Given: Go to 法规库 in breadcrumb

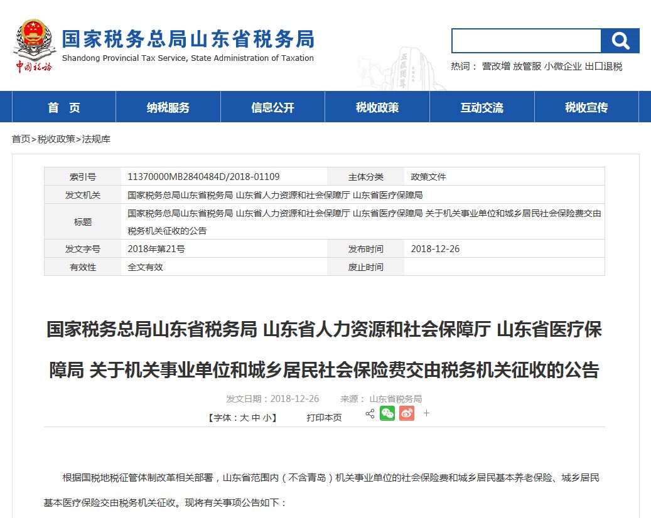Looking at the screenshot, I should point(96,139).
